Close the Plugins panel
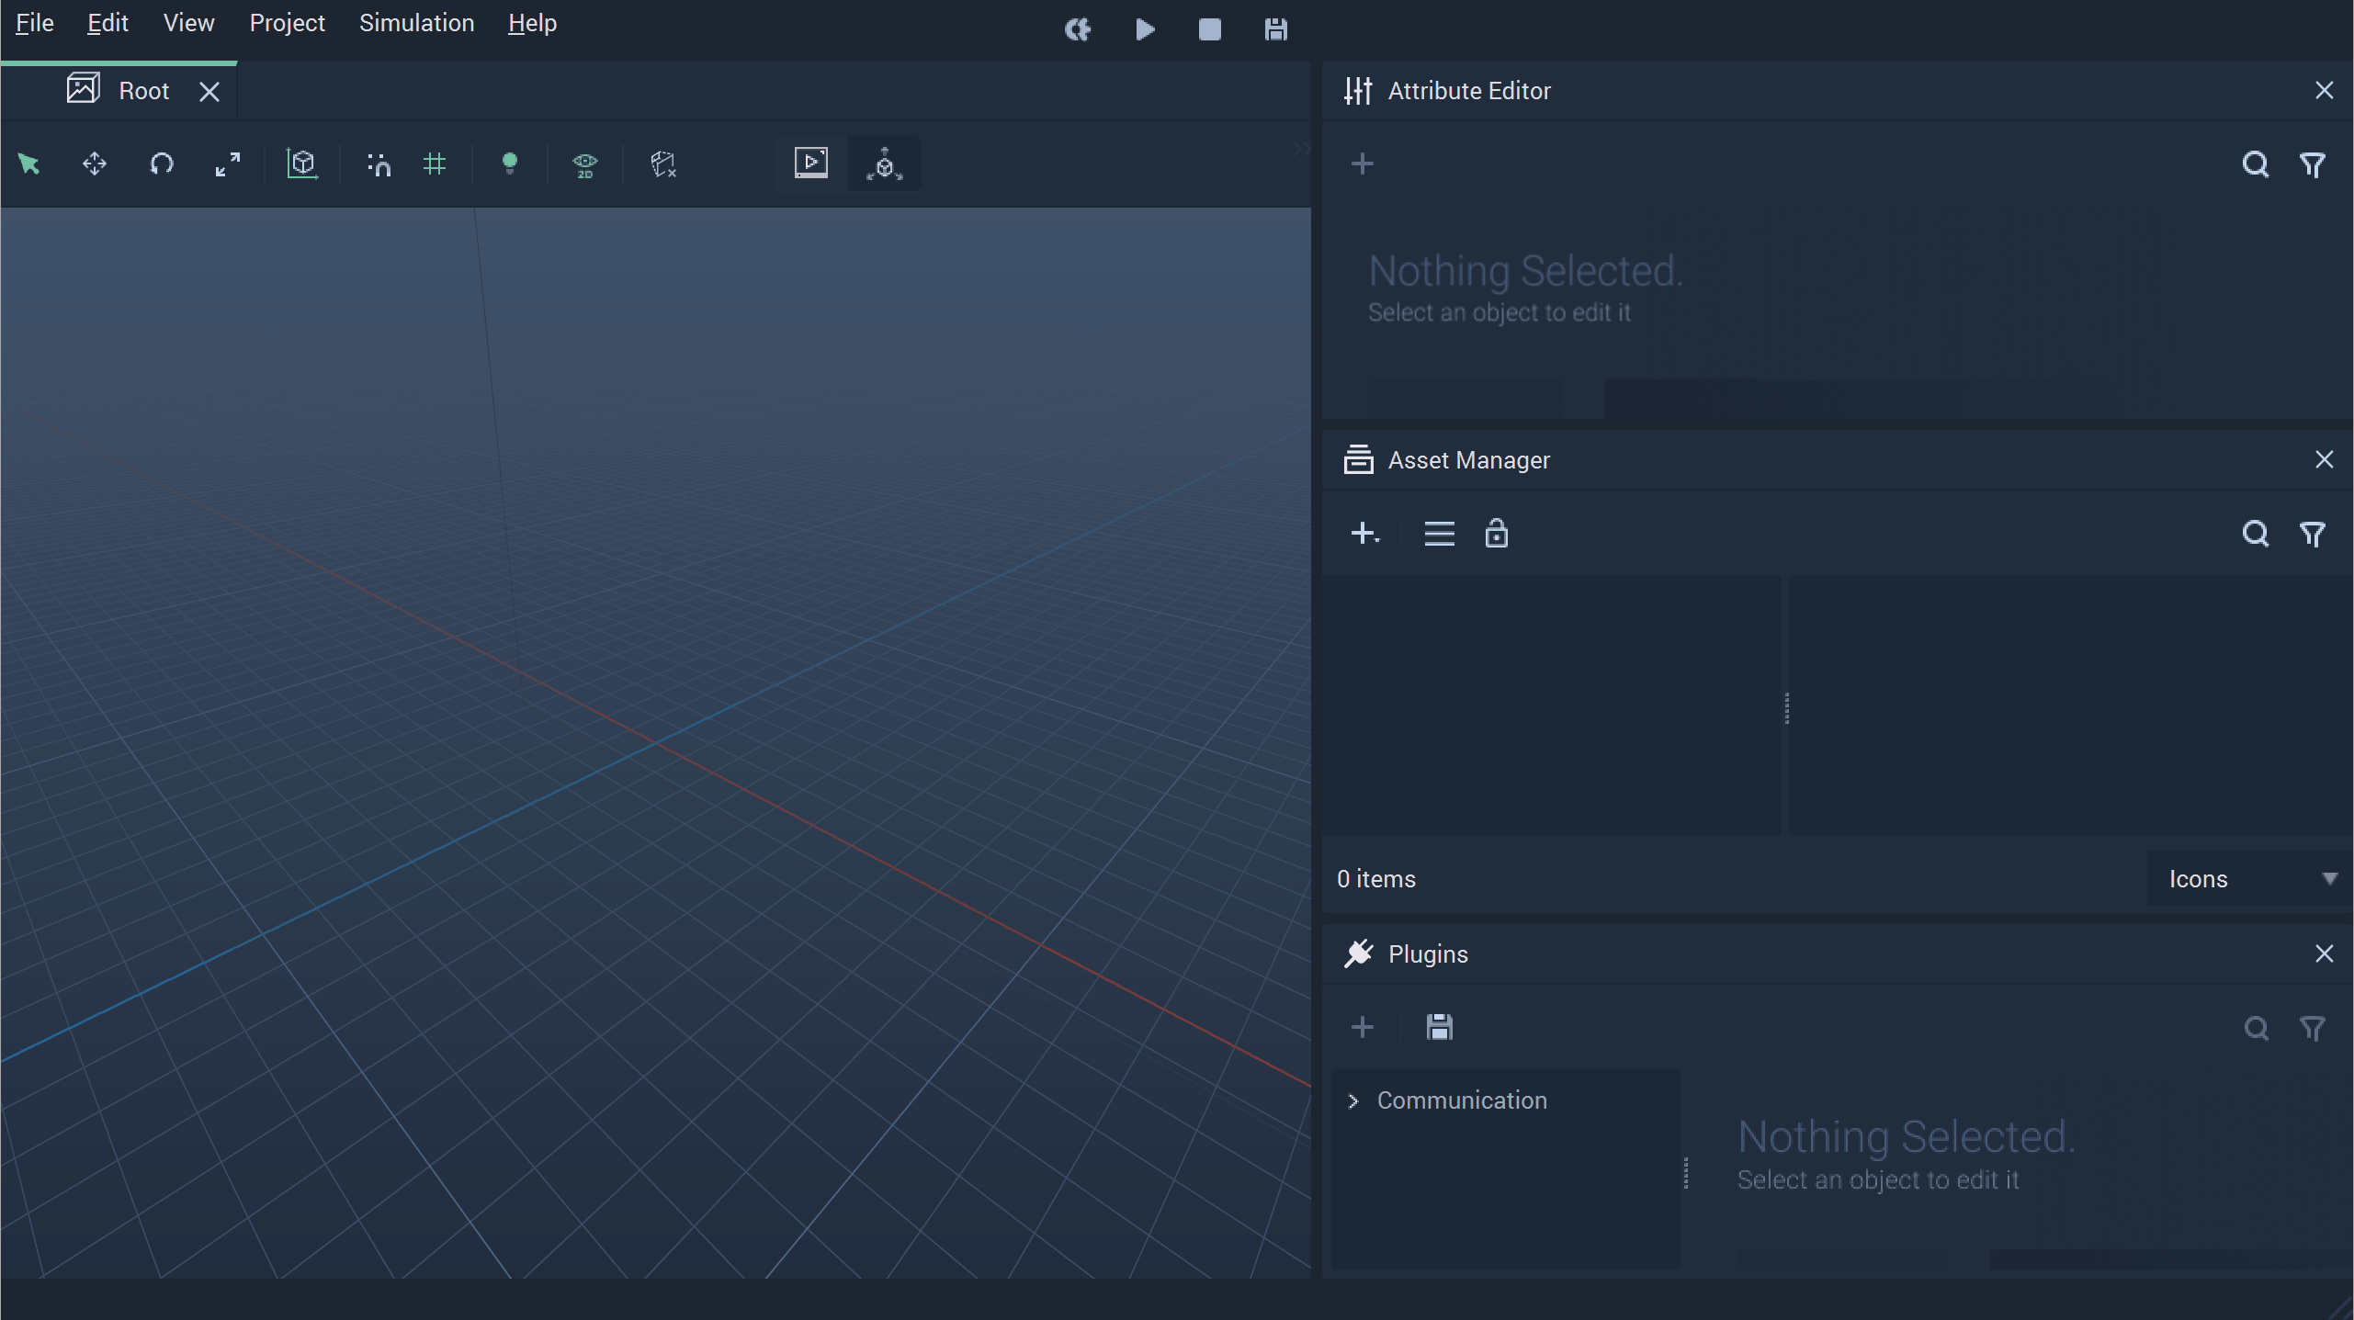 pyautogui.click(x=2324, y=953)
